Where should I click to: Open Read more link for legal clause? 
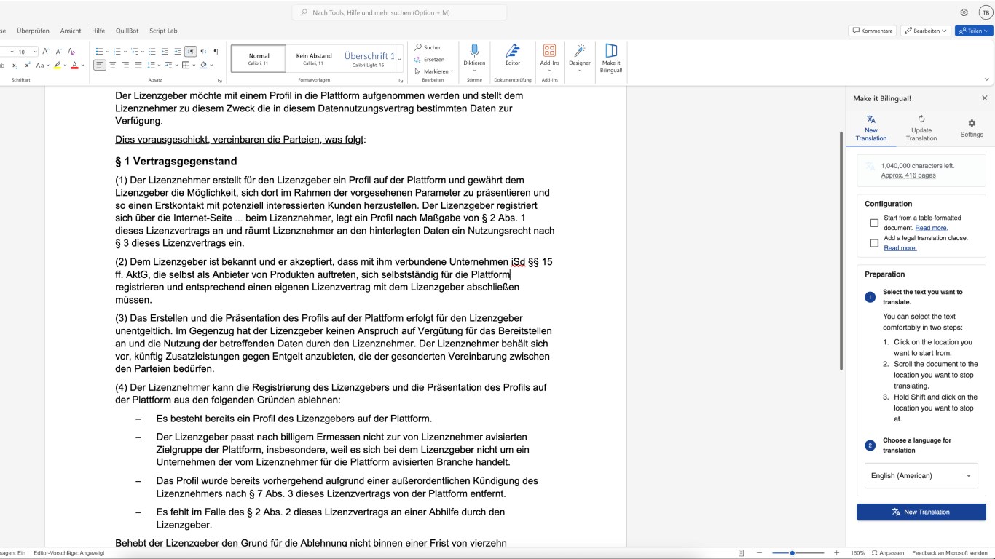(x=900, y=248)
